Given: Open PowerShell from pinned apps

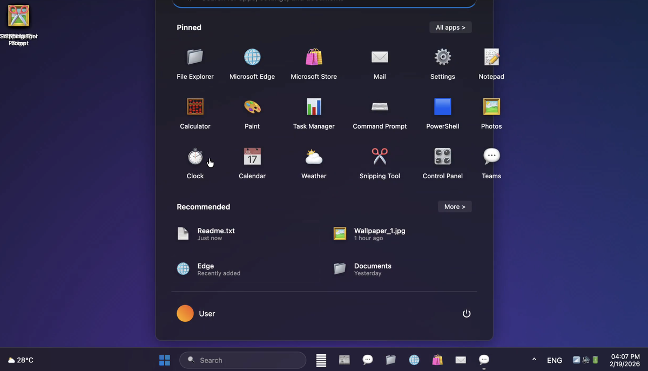Looking at the screenshot, I should [x=443, y=113].
